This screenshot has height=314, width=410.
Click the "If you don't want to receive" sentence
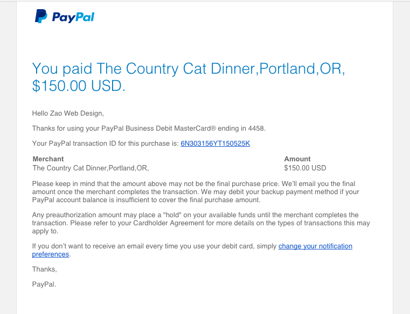pos(154,246)
